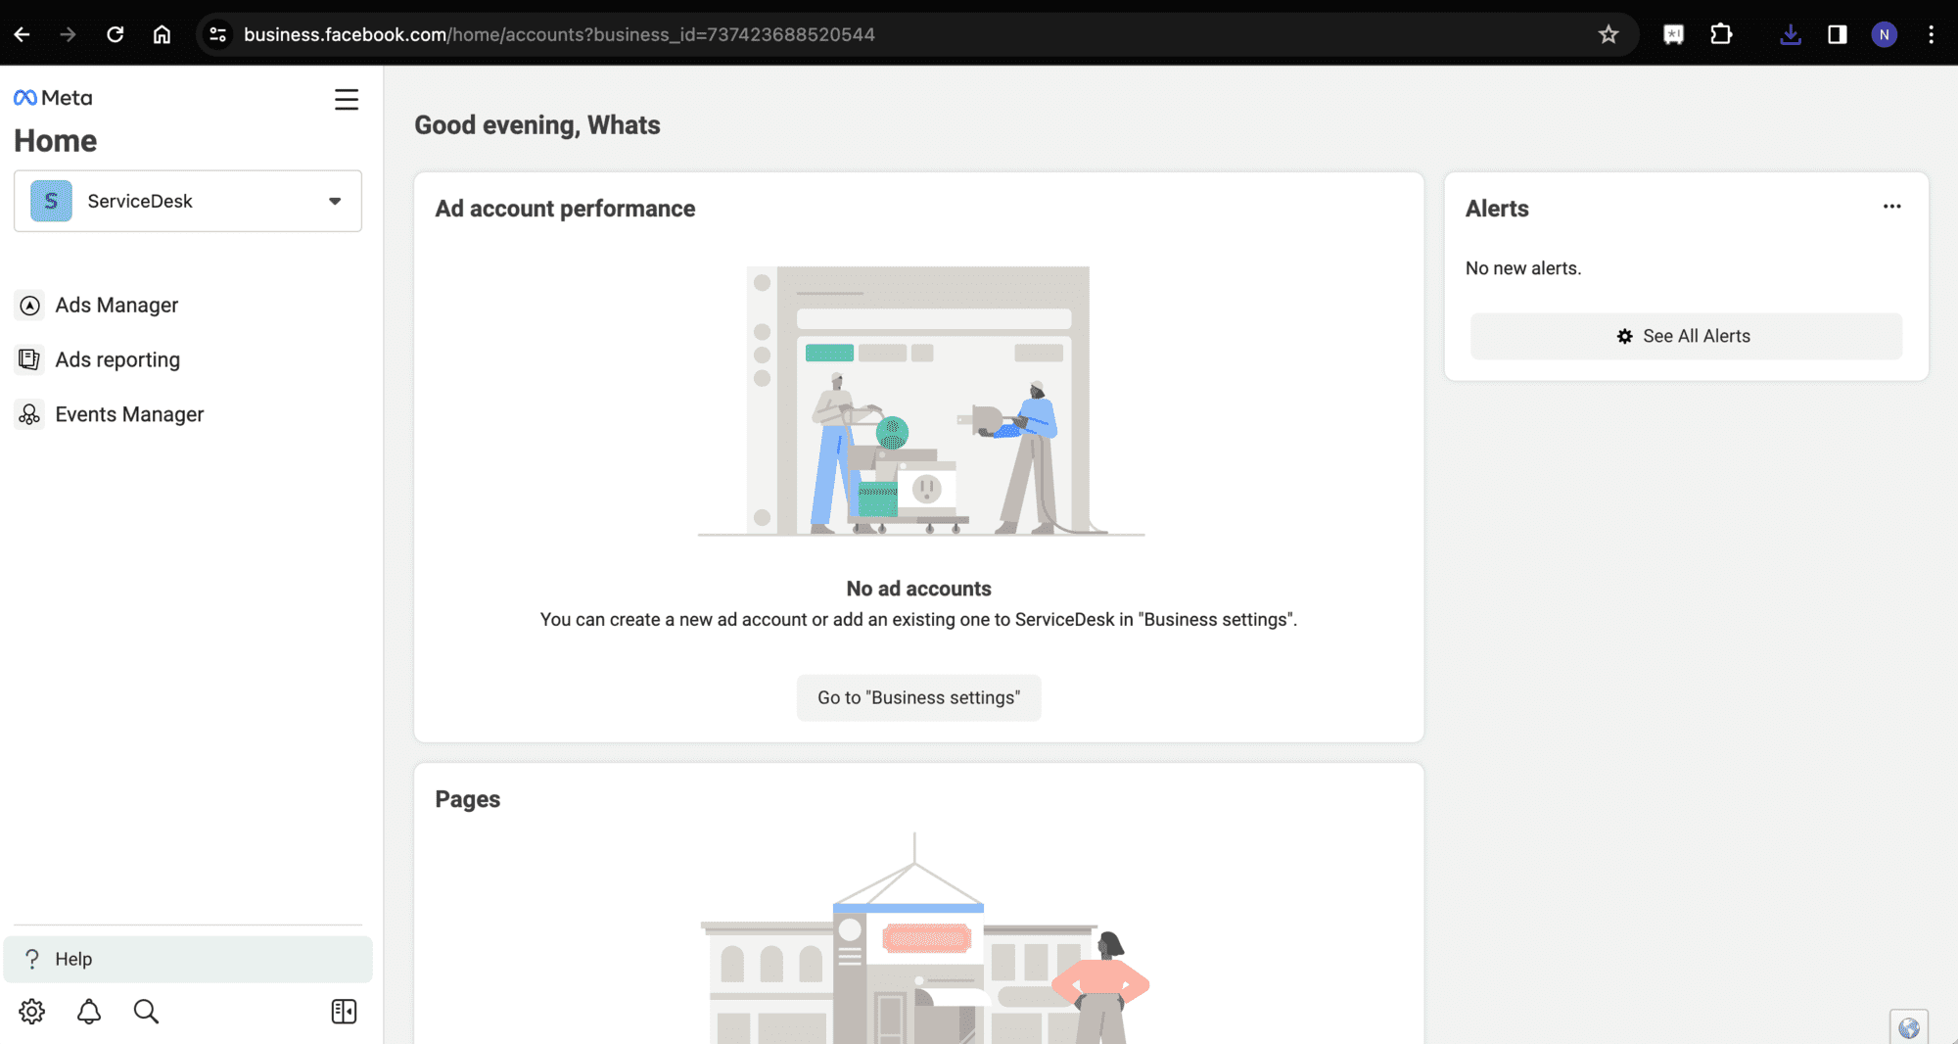This screenshot has width=1958, height=1044.
Task: Click the Meta logo
Action: 53,98
